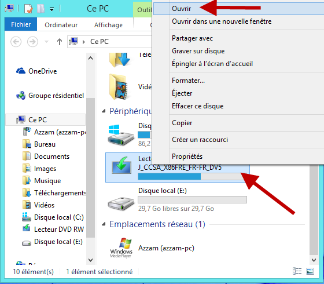
Task: Switch to the Ordinateur ribbon tab
Action: click(x=61, y=25)
